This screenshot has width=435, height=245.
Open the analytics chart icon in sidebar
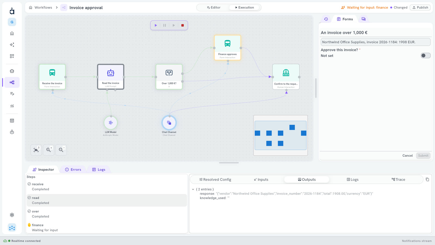pyautogui.click(x=12, y=106)
